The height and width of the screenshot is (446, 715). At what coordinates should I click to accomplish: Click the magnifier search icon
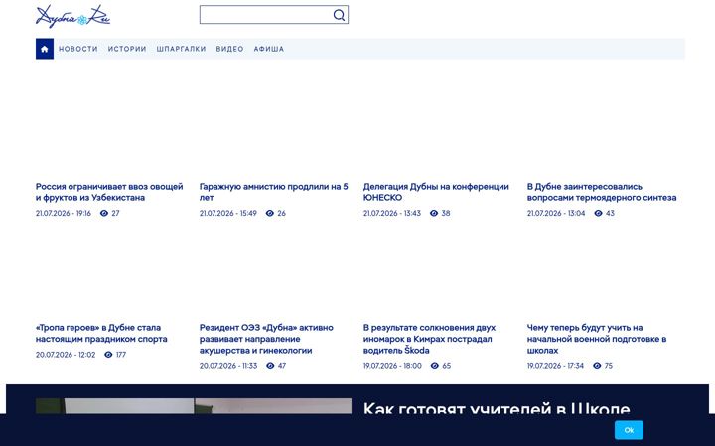coord(339,15)
